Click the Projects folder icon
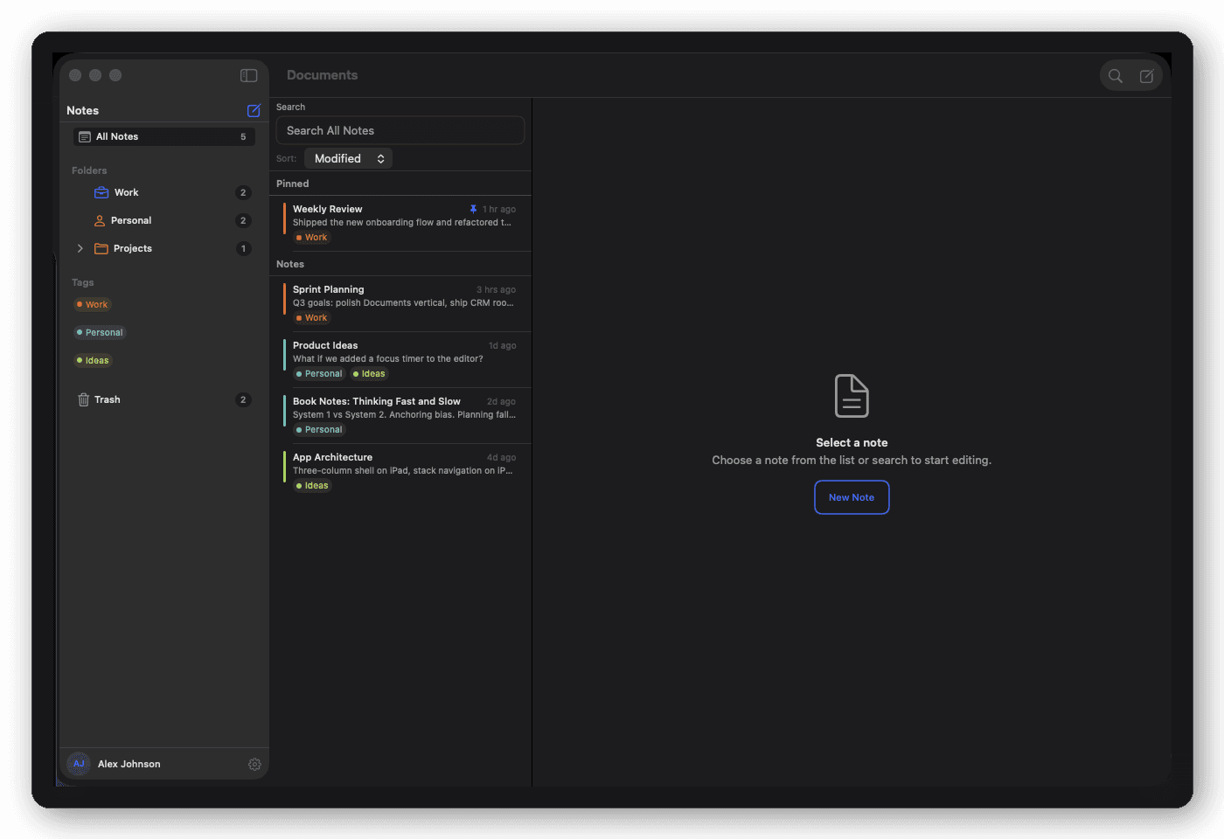This screenshot has width=1224, height=839. [x=101, y=248]
